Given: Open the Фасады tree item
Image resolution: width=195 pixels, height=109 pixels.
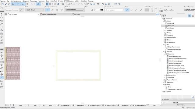Looking at the screenshot, I should pyautogui.click(x=169, y=33).
